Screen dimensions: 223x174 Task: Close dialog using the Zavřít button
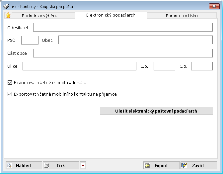[198, 165]
